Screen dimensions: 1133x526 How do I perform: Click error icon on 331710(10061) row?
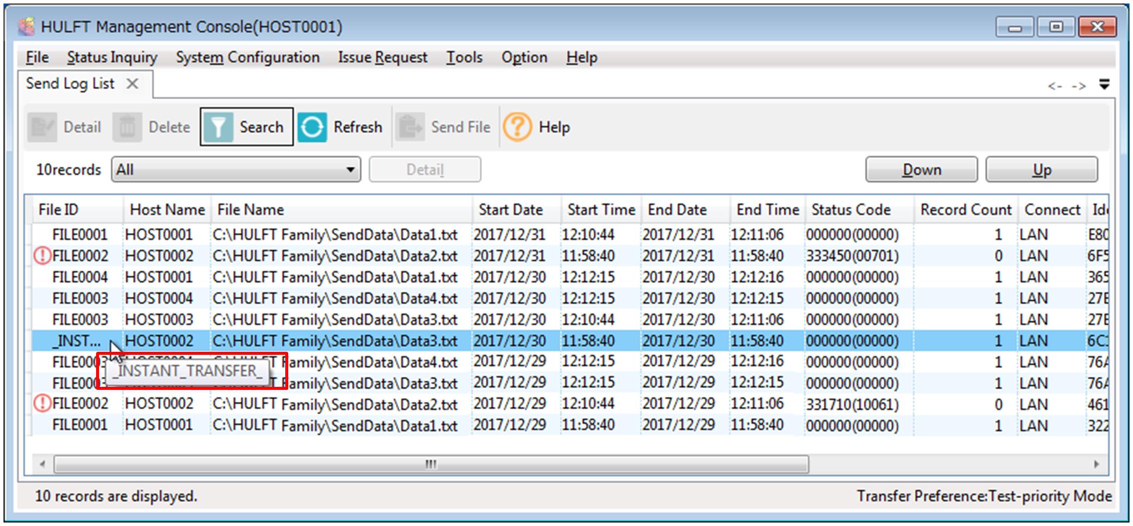tap(43, 403)
